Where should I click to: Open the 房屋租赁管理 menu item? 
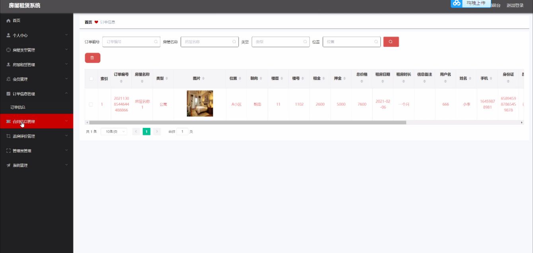pos(37,64)
